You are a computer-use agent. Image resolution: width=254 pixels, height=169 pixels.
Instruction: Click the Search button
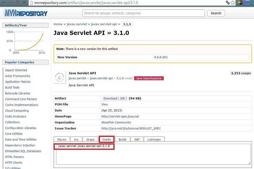coord(216,13)
